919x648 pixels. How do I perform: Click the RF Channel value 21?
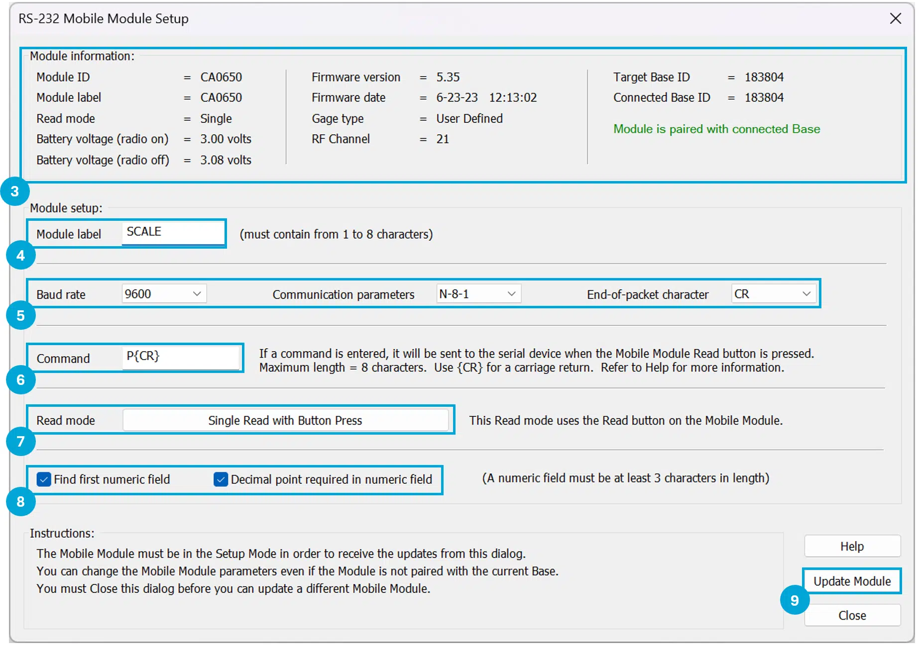443,139
